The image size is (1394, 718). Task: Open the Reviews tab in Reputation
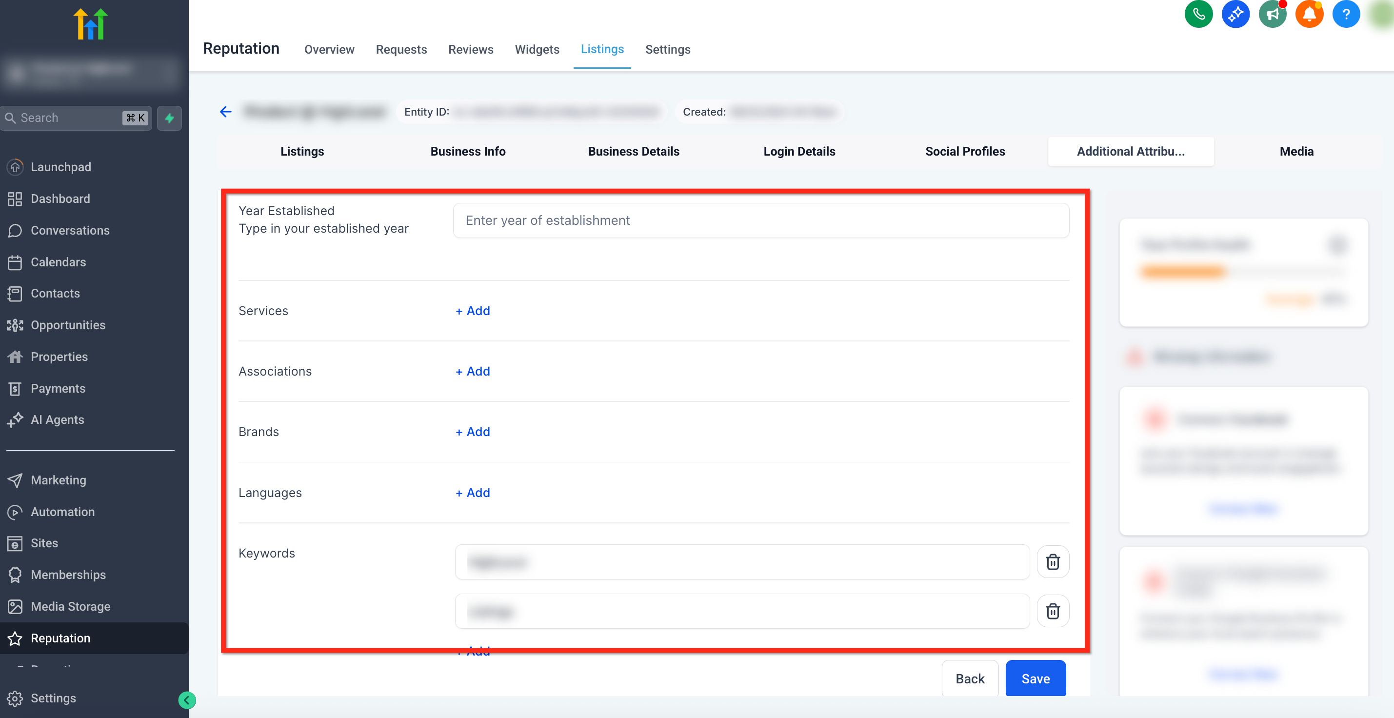click(470, 49)
